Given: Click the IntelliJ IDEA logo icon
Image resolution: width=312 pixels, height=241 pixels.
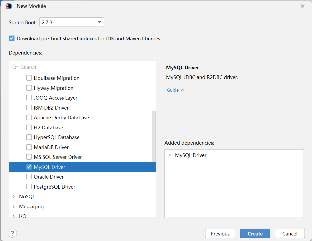Looking at the screenshot, I should tap(9, 6).
